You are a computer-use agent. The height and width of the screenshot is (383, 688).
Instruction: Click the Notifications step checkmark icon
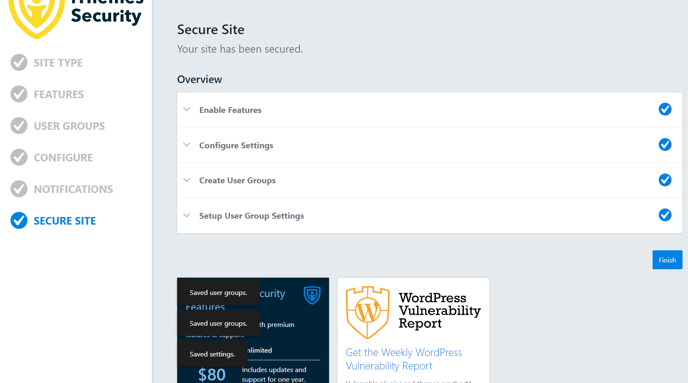pos(19,189)
